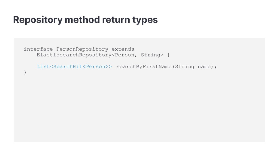Screen dimensions: 279x157
Task: Click the ElasticsearchRepository type name
Action: (x=74, y=55)
